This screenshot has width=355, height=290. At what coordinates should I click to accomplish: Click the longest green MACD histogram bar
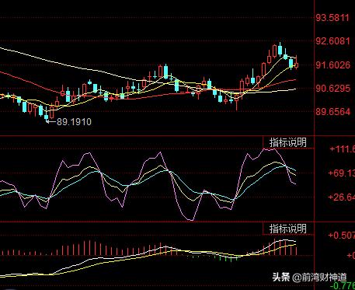[231, 259]
